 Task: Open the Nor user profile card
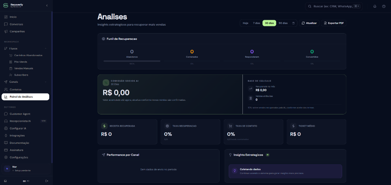click(26, 169)
